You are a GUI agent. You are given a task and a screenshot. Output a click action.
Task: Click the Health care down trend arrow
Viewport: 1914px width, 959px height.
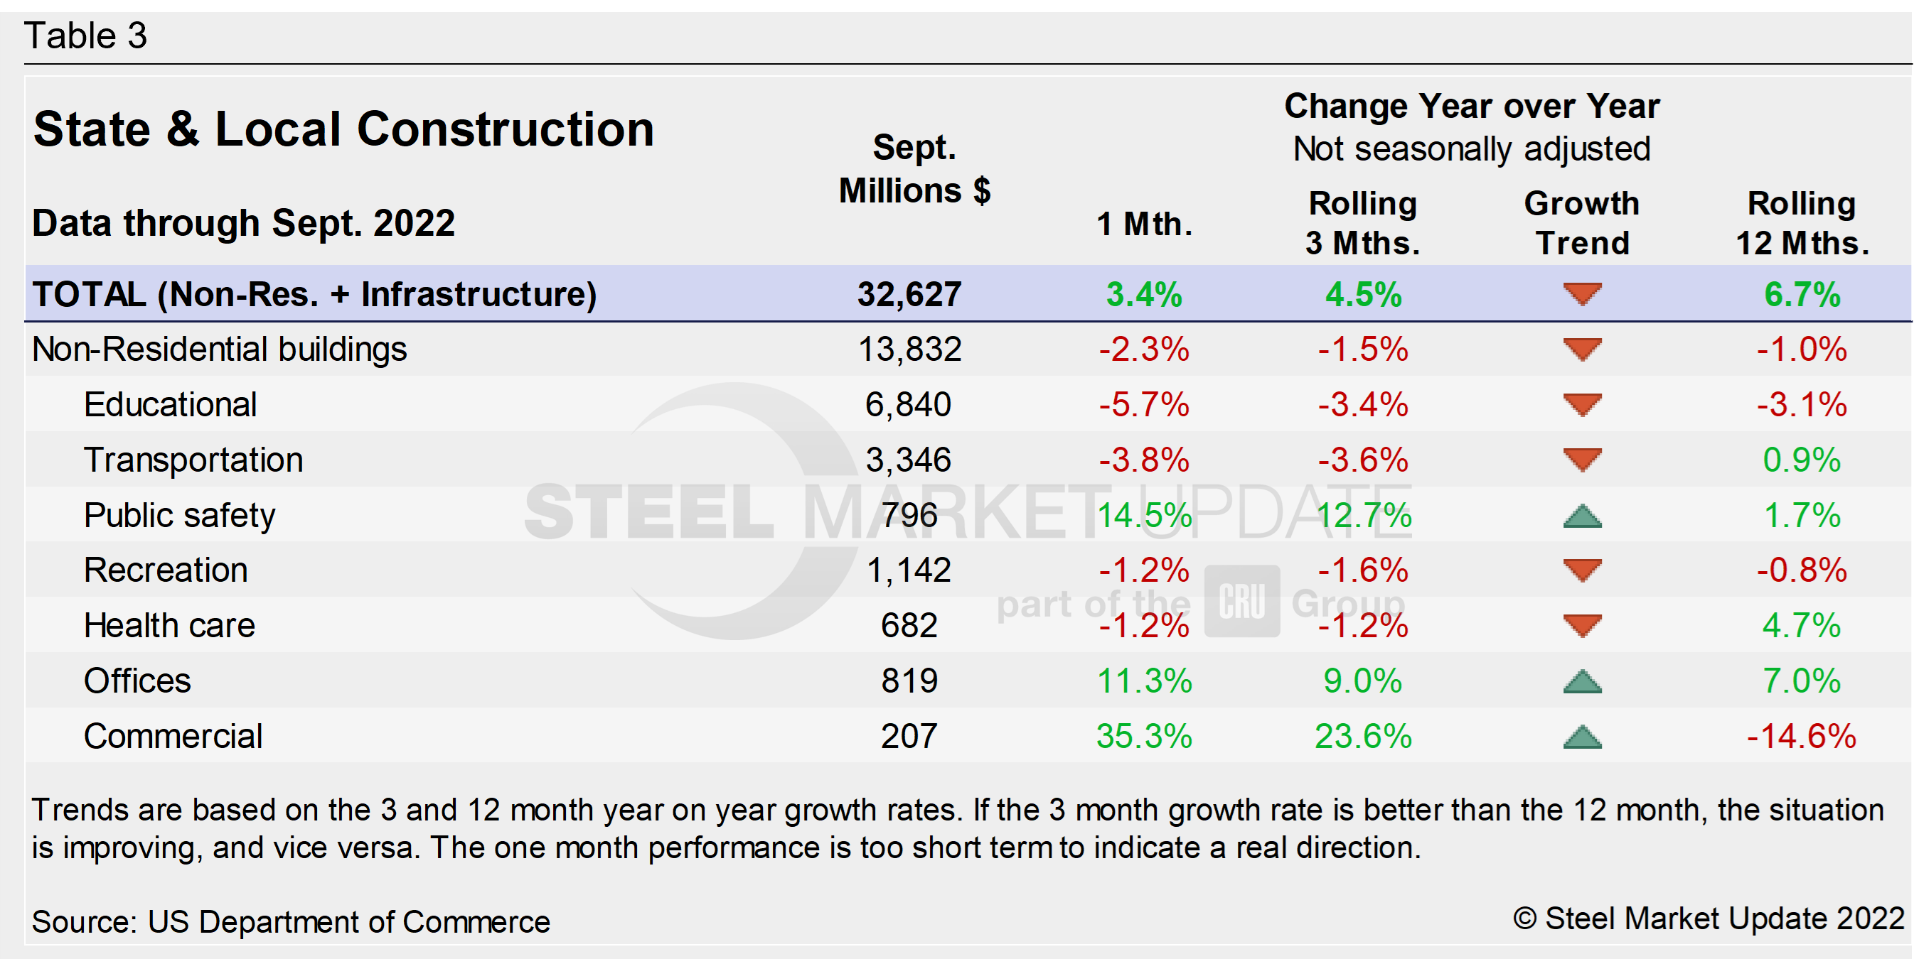[1582, 626]
